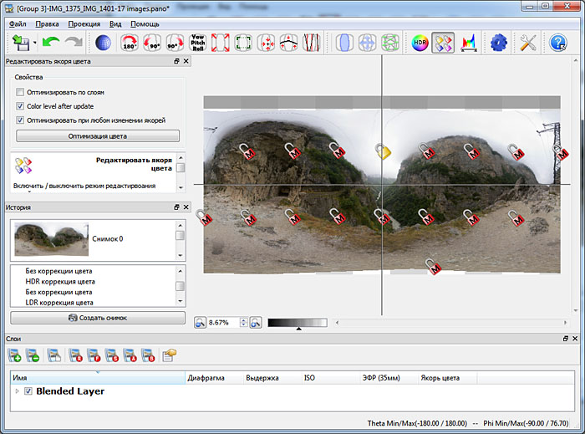Toggle Blended Layer visibility checkbox
Viewport: 585px width, 434px height.
click(x=28, y=391)
